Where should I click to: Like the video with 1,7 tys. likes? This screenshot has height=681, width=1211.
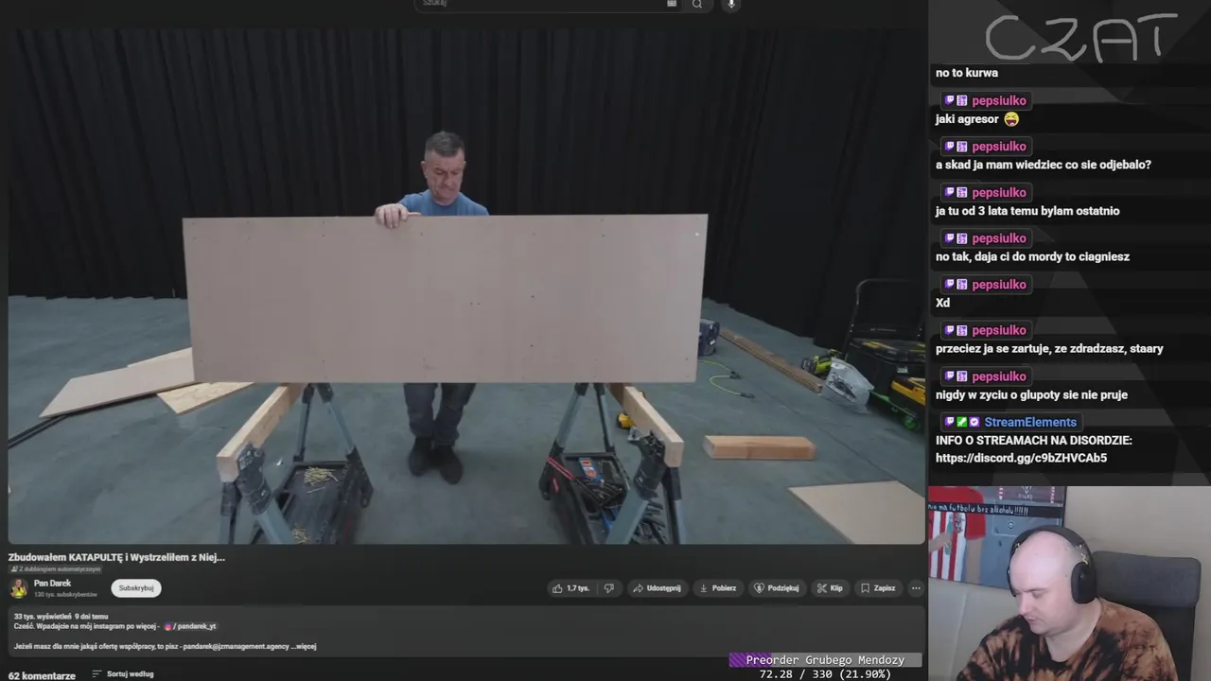[x=571, y=588]
